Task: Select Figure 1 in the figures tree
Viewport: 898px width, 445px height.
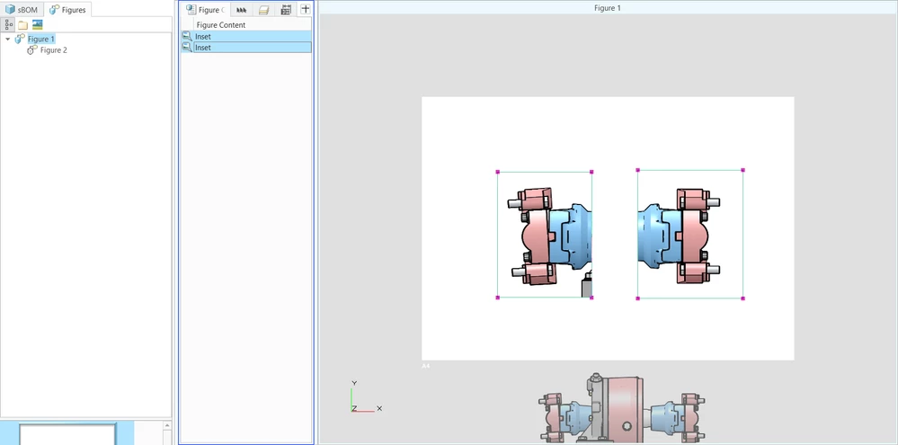Action: tap(41, 39)
